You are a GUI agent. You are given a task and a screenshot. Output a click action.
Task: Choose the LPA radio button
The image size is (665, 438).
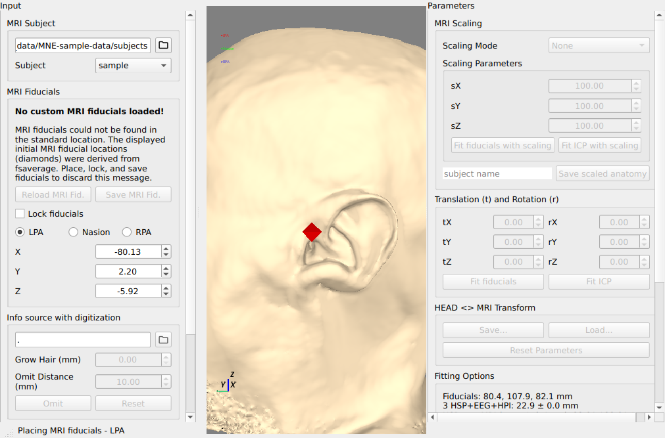tap(20, 232)
